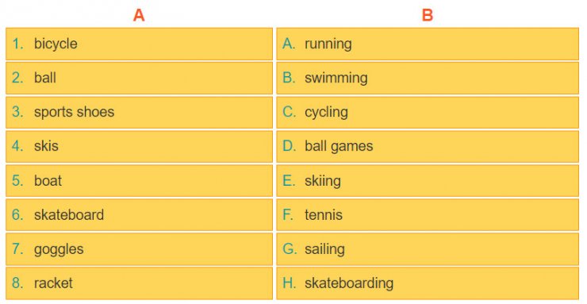Choose the 'sports shoes' entry
587x304 pixels.
coord(139,112)
